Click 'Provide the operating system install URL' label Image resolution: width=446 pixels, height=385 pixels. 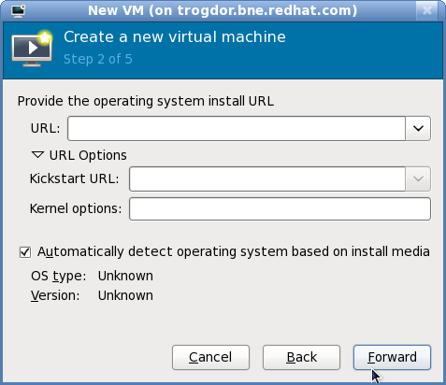point(146,101)
